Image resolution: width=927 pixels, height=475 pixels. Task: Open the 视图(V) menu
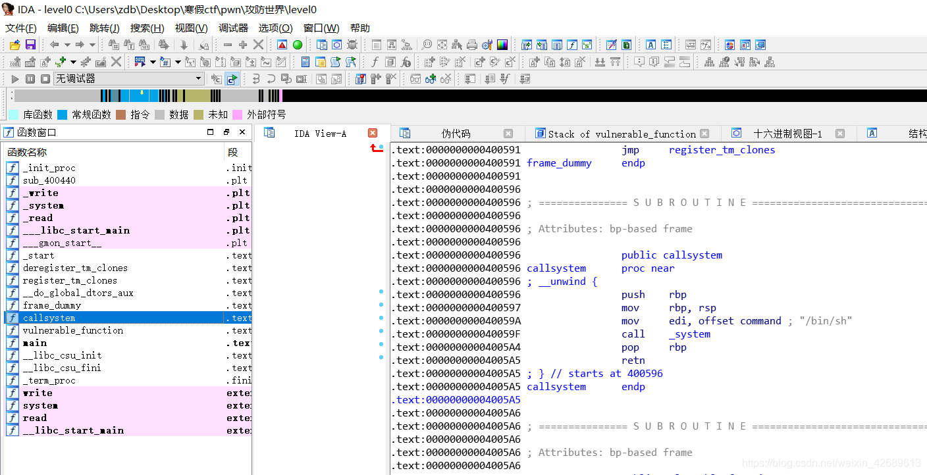[x=192, y=28]
